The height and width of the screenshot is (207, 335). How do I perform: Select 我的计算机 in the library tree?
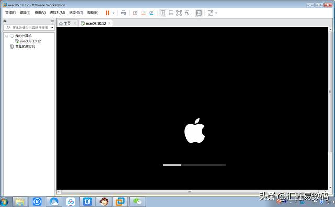pyautogui.click(x=23, y=36)
